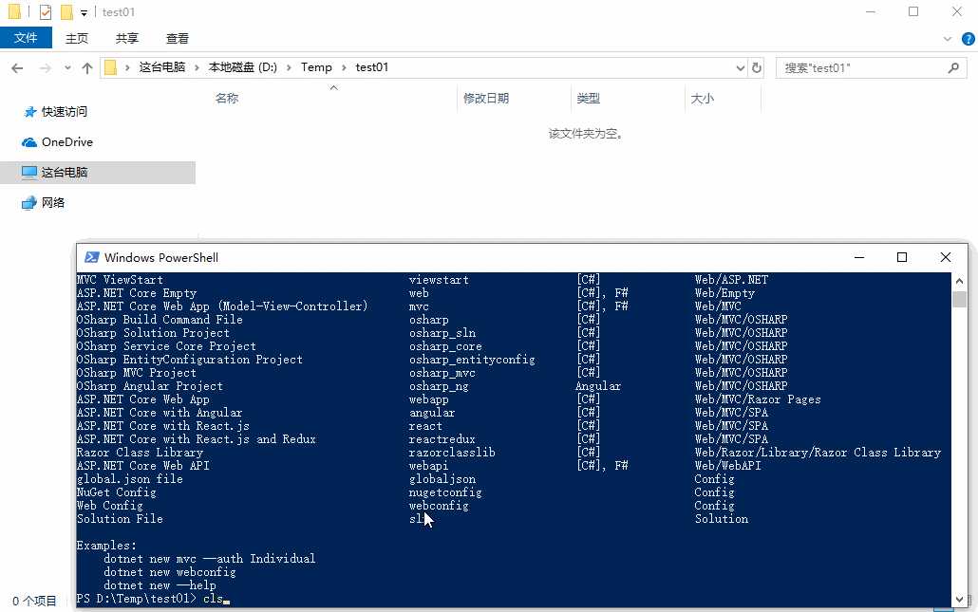Click PowerShell scrollbar up arrow
Viewport: 978px width, 612px height.
pyautogui.click(x=959, y=281)
